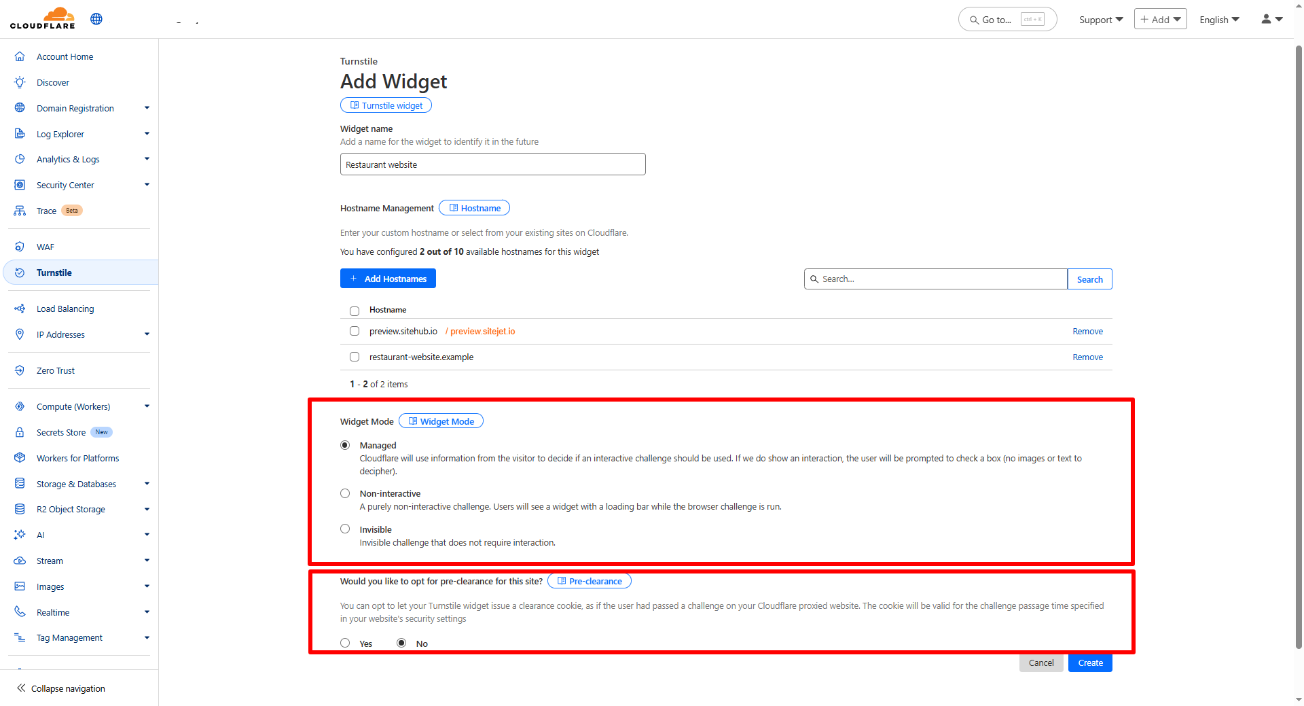This screenshot has width=1304, height=706.
Task: Click the Images picture icon
Action: (20, 586)
